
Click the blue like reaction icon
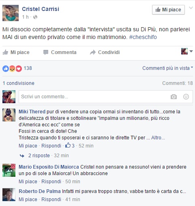(x=6, y=69)
